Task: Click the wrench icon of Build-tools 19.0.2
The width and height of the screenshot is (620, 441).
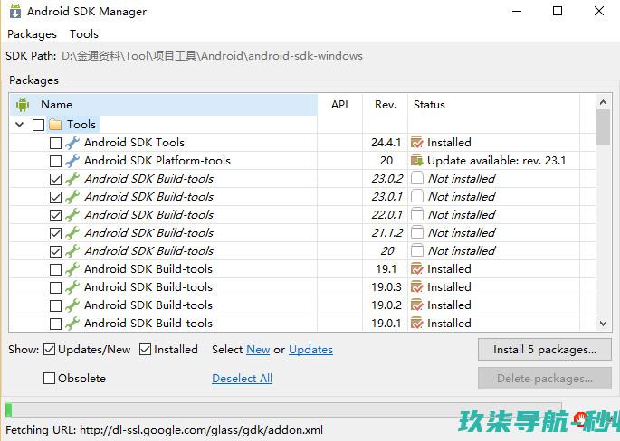Action: point(72,305)
